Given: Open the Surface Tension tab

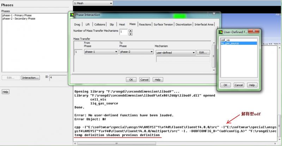Looking at the screenshot, I should (163, 24).
